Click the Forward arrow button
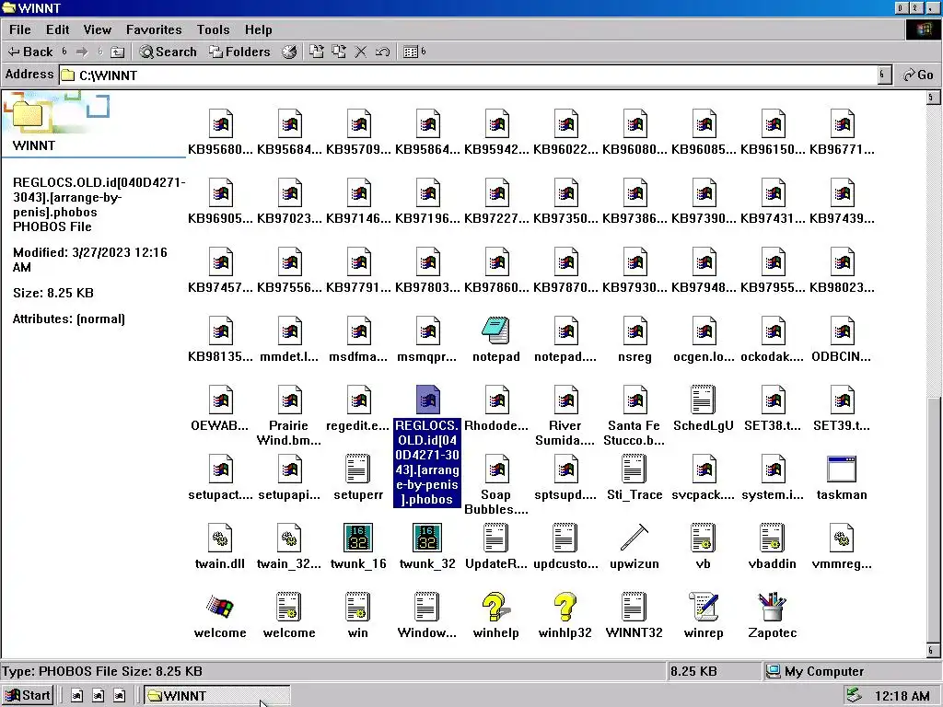This screenshot has height=707, width=943. pyautogui.click(x=82, y=52)
